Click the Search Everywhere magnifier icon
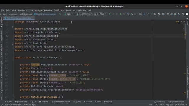The width and height of the screenshot is (189, 106). tap(183, 14)
